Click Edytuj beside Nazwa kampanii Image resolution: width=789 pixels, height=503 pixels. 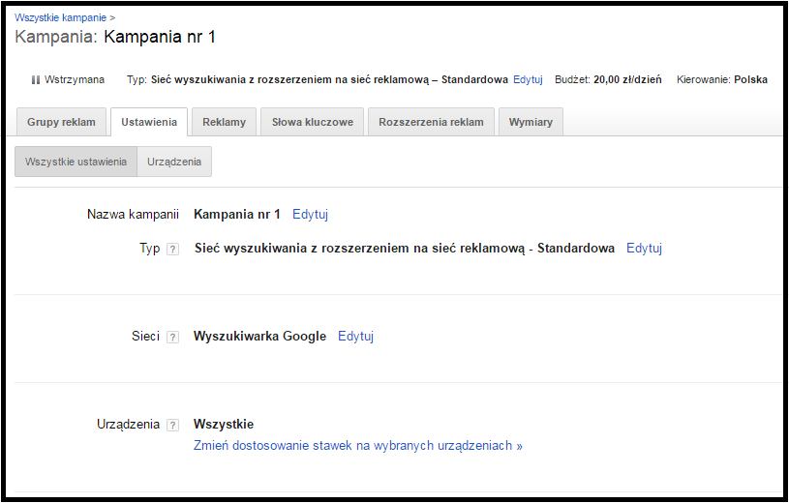click(x=310, y=215)
